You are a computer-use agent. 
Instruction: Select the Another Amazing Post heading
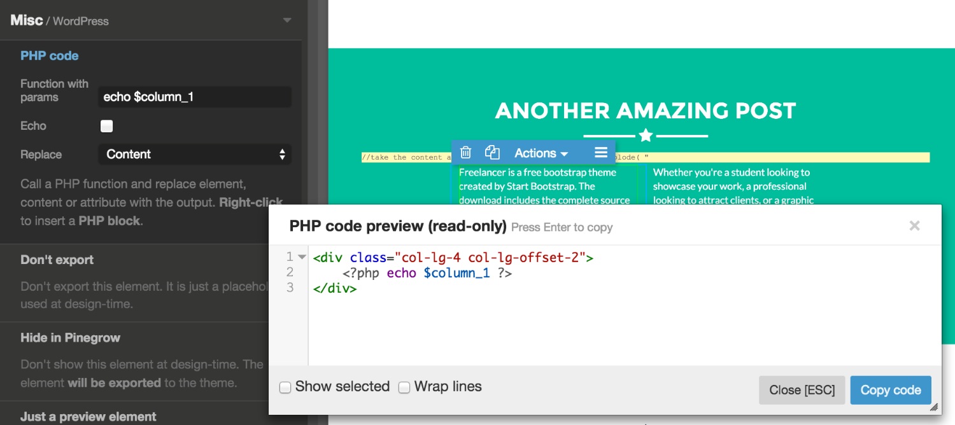(x=645, y=111)
